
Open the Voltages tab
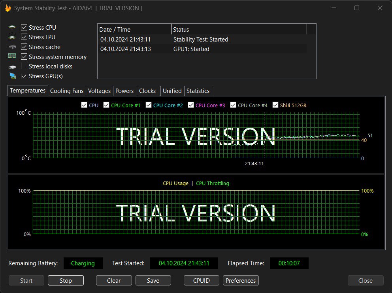pos(99,91)
